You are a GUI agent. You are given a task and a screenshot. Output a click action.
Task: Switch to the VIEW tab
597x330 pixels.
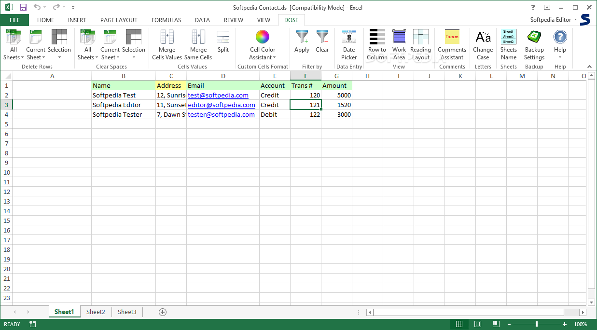[264, 20]
